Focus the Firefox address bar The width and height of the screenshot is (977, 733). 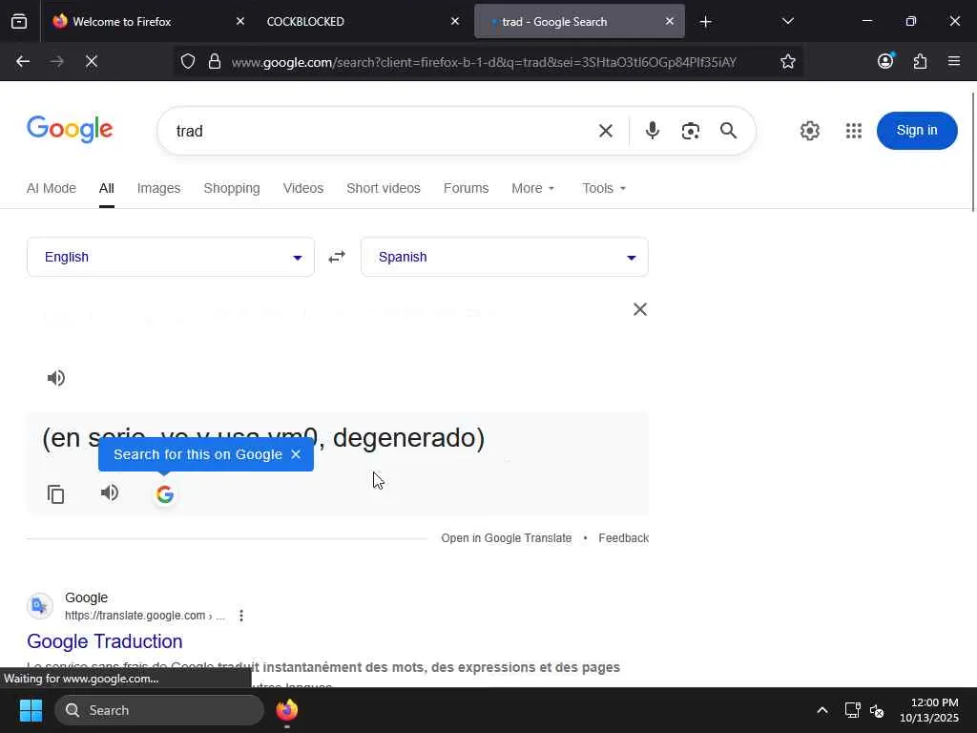click(x=484, y=62)
